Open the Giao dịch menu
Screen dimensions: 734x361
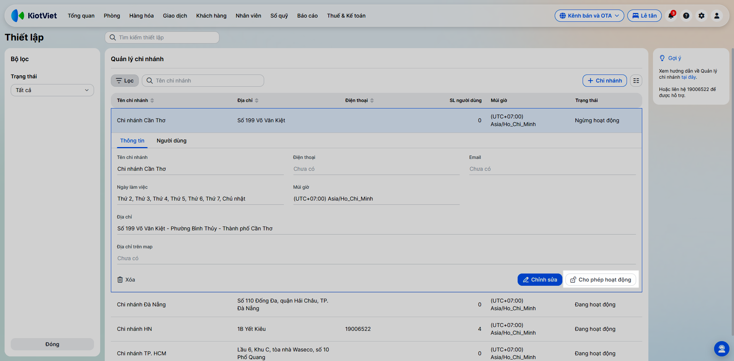click(175, 16)
